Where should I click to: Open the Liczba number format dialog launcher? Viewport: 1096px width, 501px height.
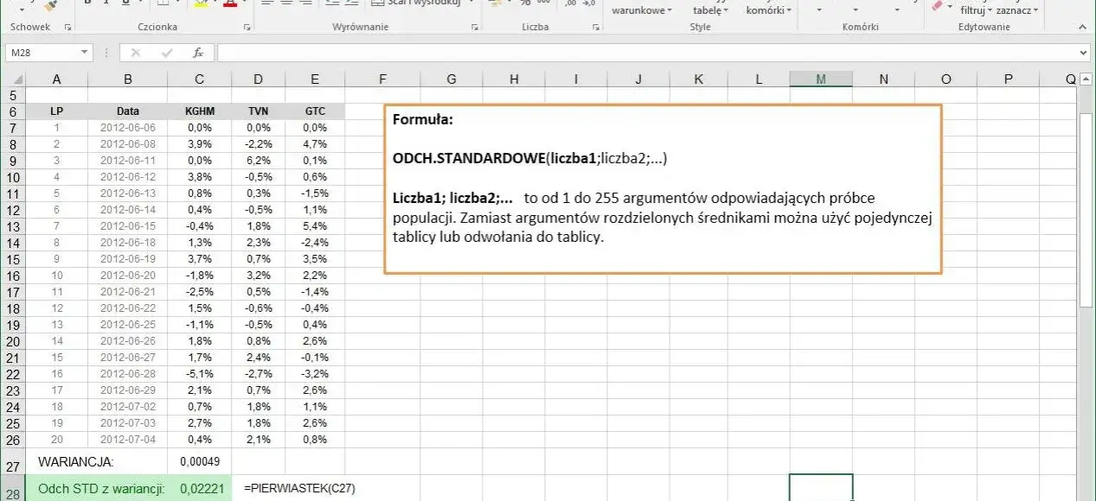pos(595,28)
